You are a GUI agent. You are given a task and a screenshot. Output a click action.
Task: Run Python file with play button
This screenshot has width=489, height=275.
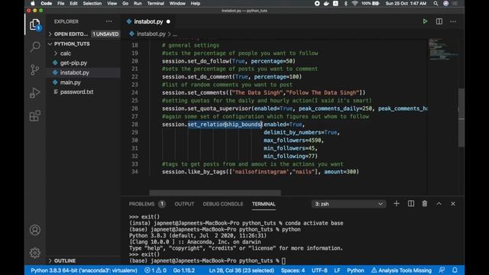425,21
